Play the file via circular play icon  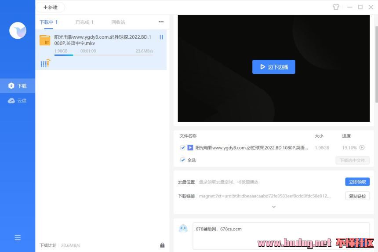tap(362, 147)
